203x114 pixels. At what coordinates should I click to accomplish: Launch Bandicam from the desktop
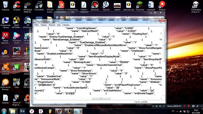(95, 6)
